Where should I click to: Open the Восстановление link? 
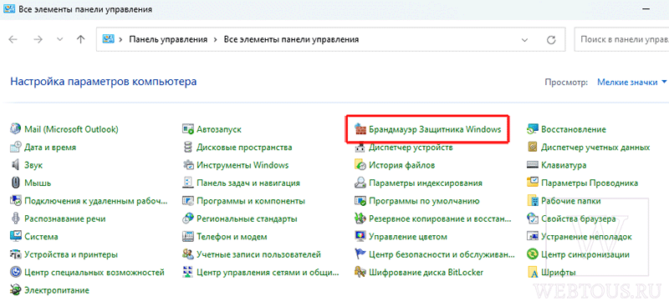click(574, 129)
